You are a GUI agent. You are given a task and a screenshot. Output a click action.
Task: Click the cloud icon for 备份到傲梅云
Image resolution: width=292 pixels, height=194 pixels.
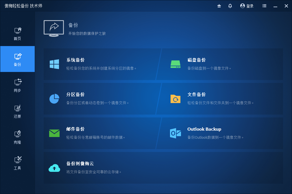[54, 168]
